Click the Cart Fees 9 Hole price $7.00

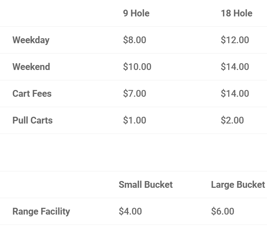135,94
